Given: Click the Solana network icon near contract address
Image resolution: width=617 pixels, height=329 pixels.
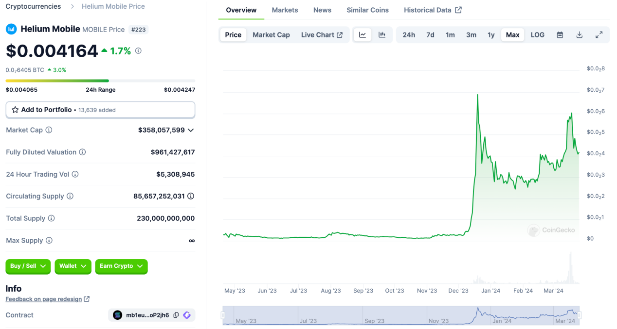Looking at the screenshot, I should (x=118, y=315).
